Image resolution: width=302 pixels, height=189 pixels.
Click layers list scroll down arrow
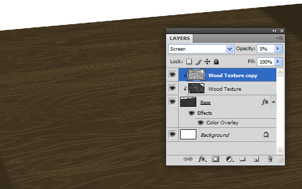click(280, 150)
